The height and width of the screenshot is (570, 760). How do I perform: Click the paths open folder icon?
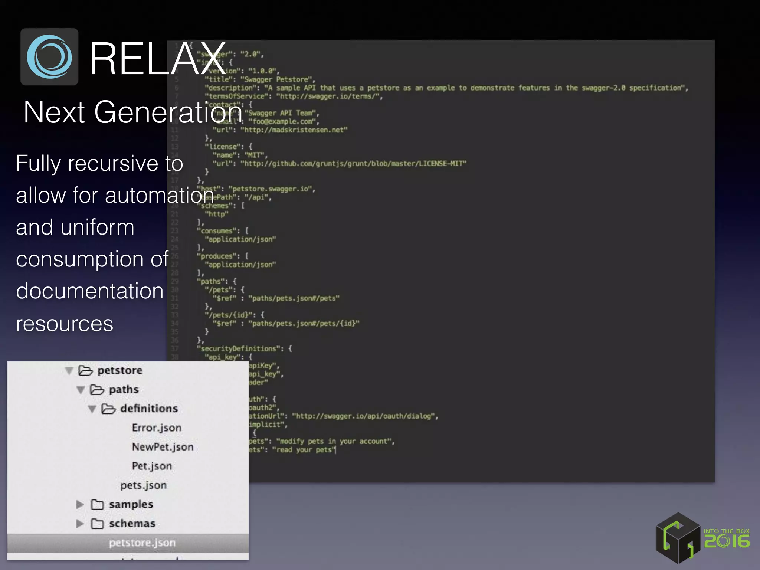(97, 390)
